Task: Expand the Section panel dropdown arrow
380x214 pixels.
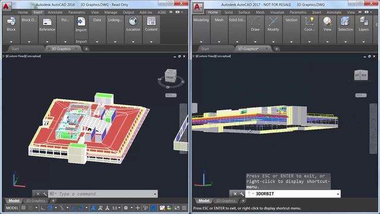Action: [x=292, y=42]
